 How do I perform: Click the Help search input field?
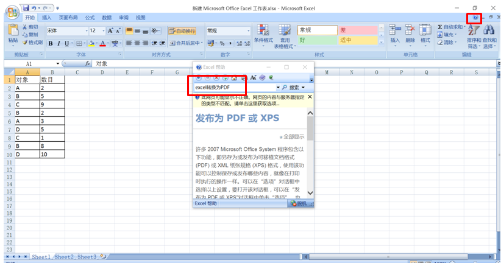pyautogui.click(x=234, y=88)
